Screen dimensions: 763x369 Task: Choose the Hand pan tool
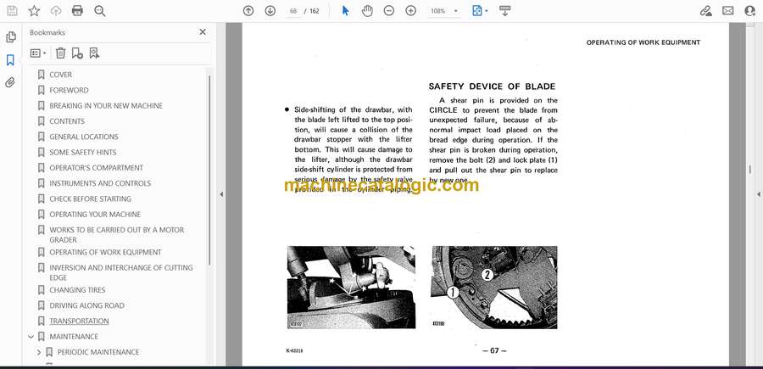(x=367, y=11)
